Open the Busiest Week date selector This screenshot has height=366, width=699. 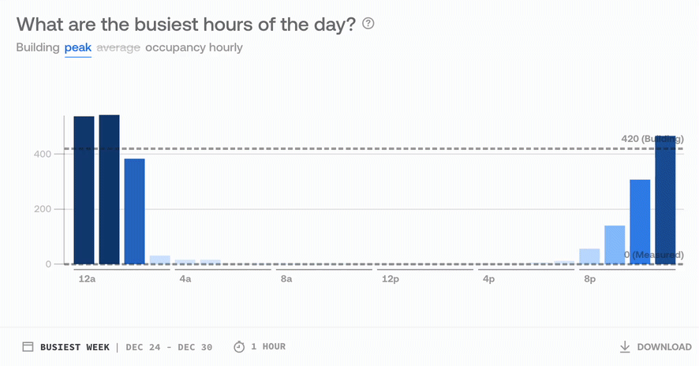tap(75, 347)
